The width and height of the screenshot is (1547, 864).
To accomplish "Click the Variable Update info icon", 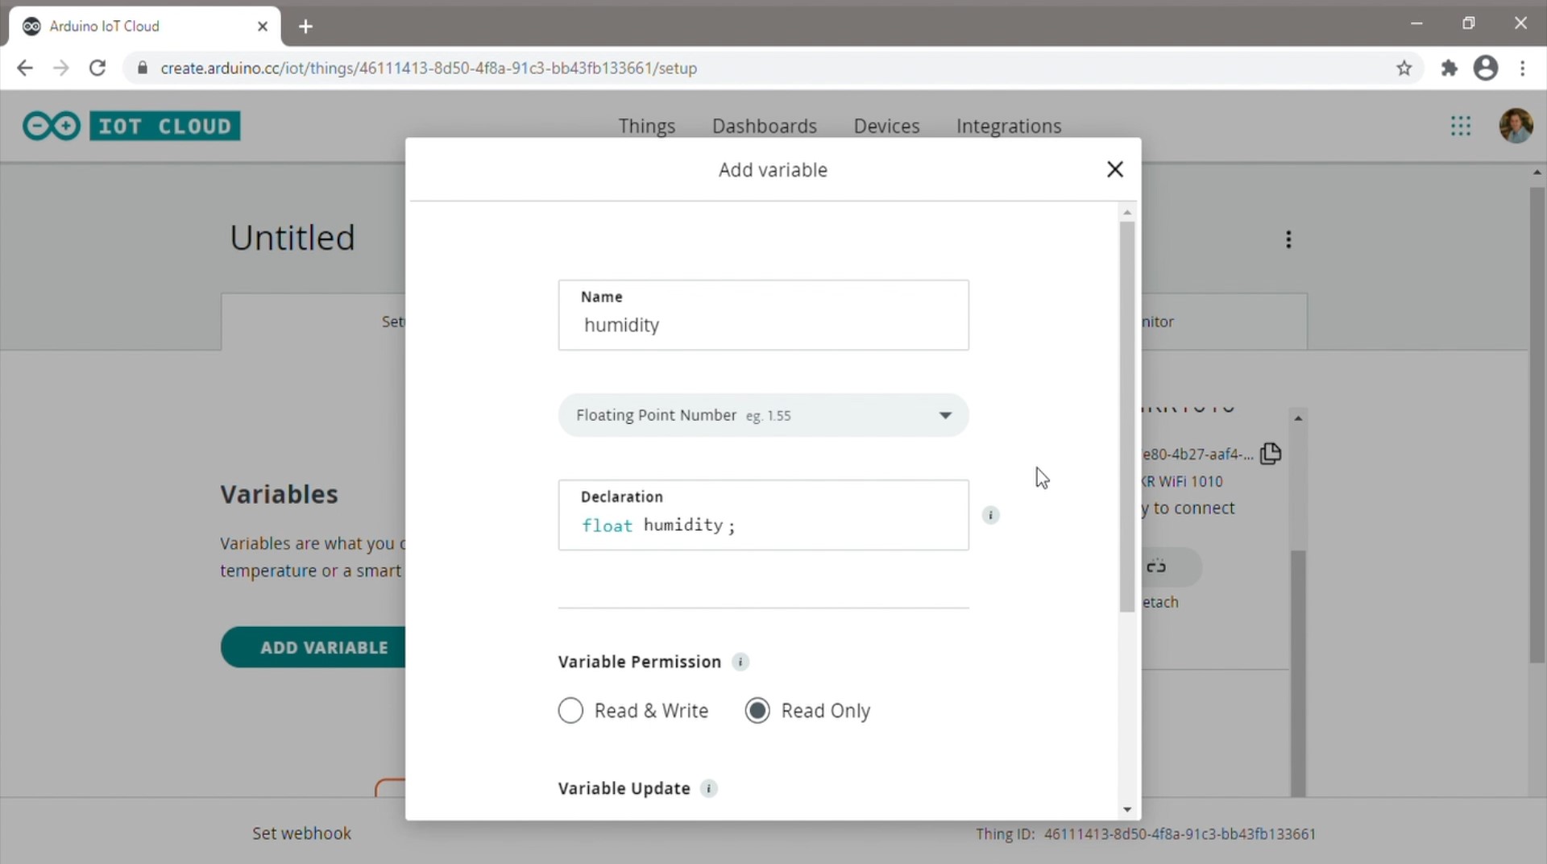I will coord(708,788).
